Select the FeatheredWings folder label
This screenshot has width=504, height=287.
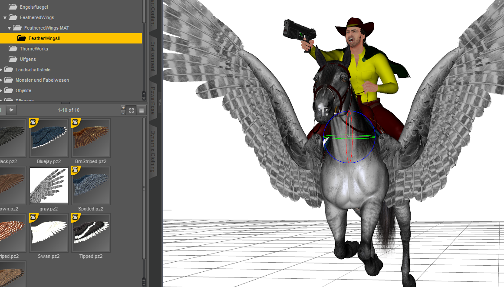pos(37,17)
